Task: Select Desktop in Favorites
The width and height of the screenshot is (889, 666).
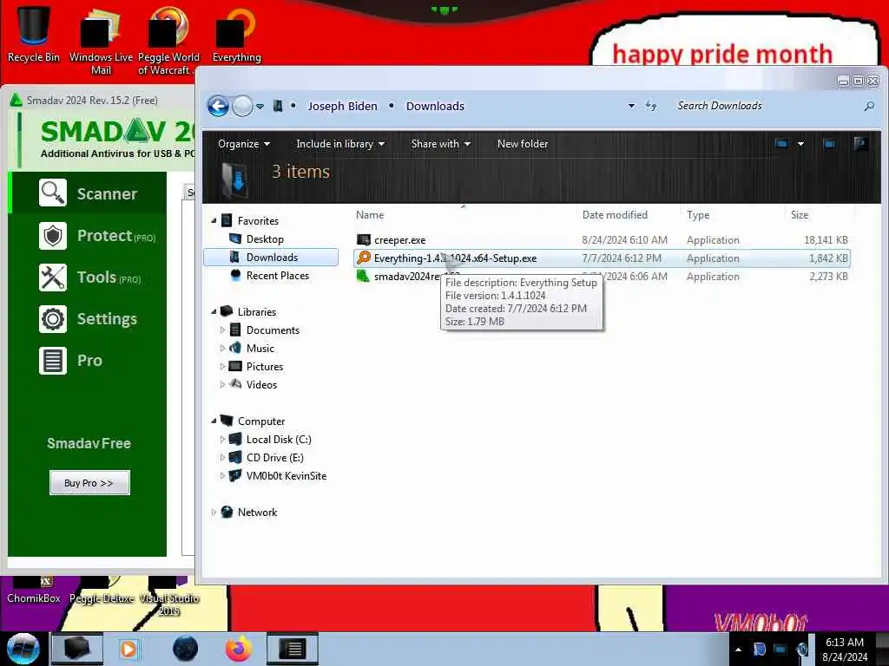Action: [x=264, y=239]
